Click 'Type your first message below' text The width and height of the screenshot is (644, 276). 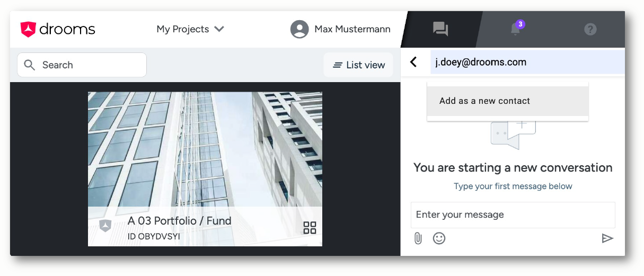513,186
